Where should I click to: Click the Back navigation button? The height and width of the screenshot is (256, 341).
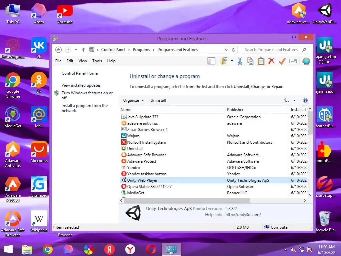(x=58, y=50)
